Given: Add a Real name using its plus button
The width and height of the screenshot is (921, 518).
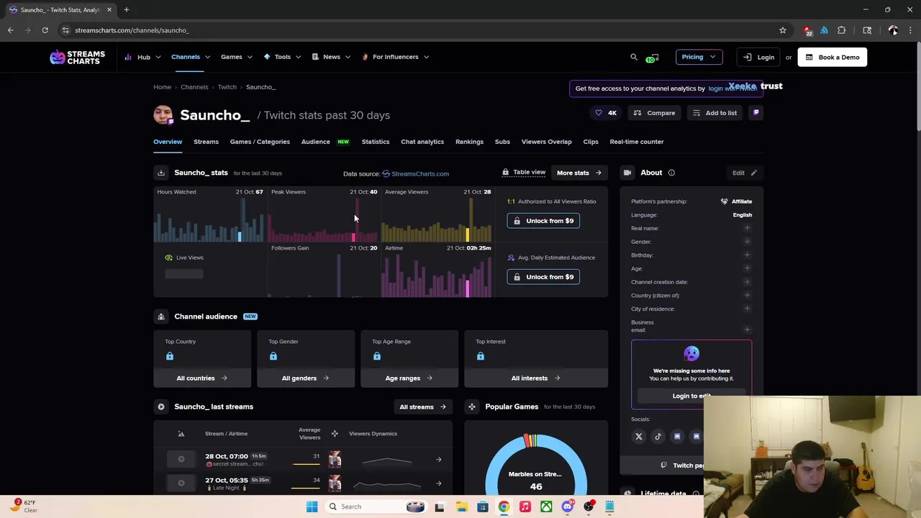Looking at the screenshot, I should pyautogui.click(x=747, y=228).
